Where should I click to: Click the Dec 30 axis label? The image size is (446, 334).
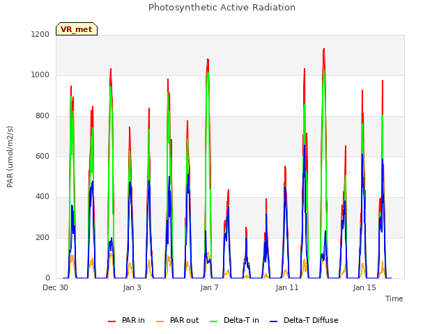[55, 287]
